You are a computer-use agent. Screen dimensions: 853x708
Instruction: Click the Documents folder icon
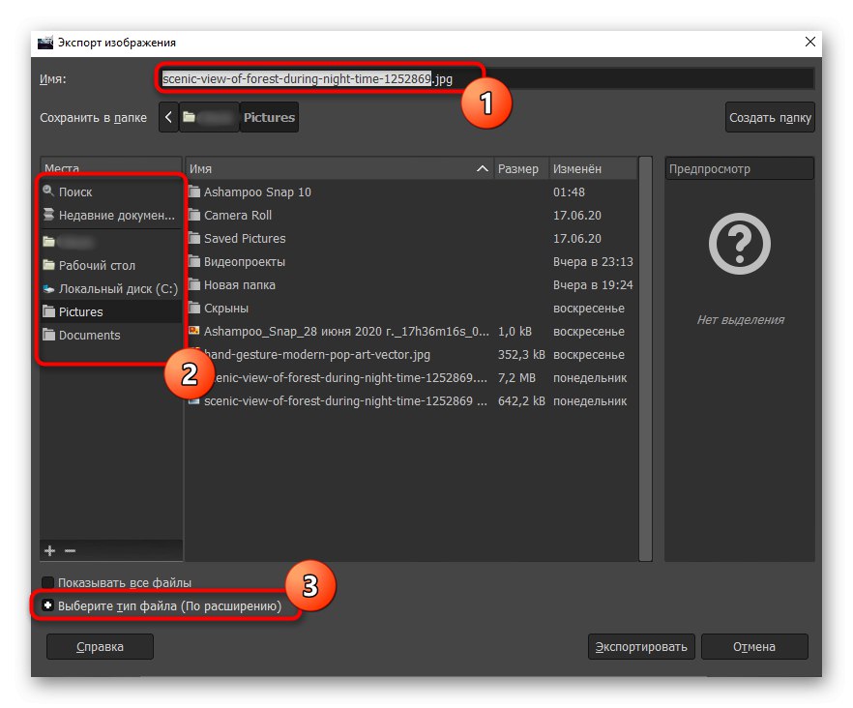(x=48, y=334)
